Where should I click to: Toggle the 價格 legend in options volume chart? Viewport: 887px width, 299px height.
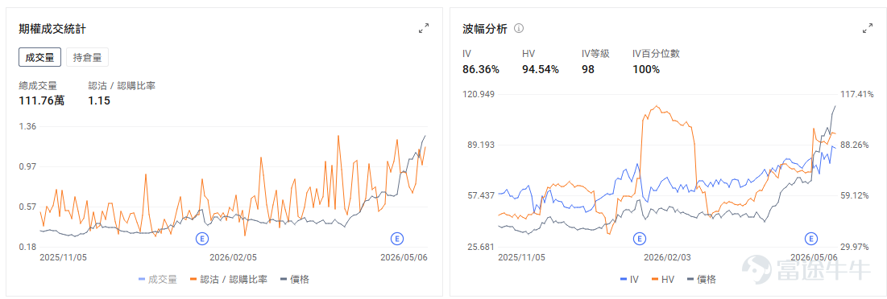(294, 279)
